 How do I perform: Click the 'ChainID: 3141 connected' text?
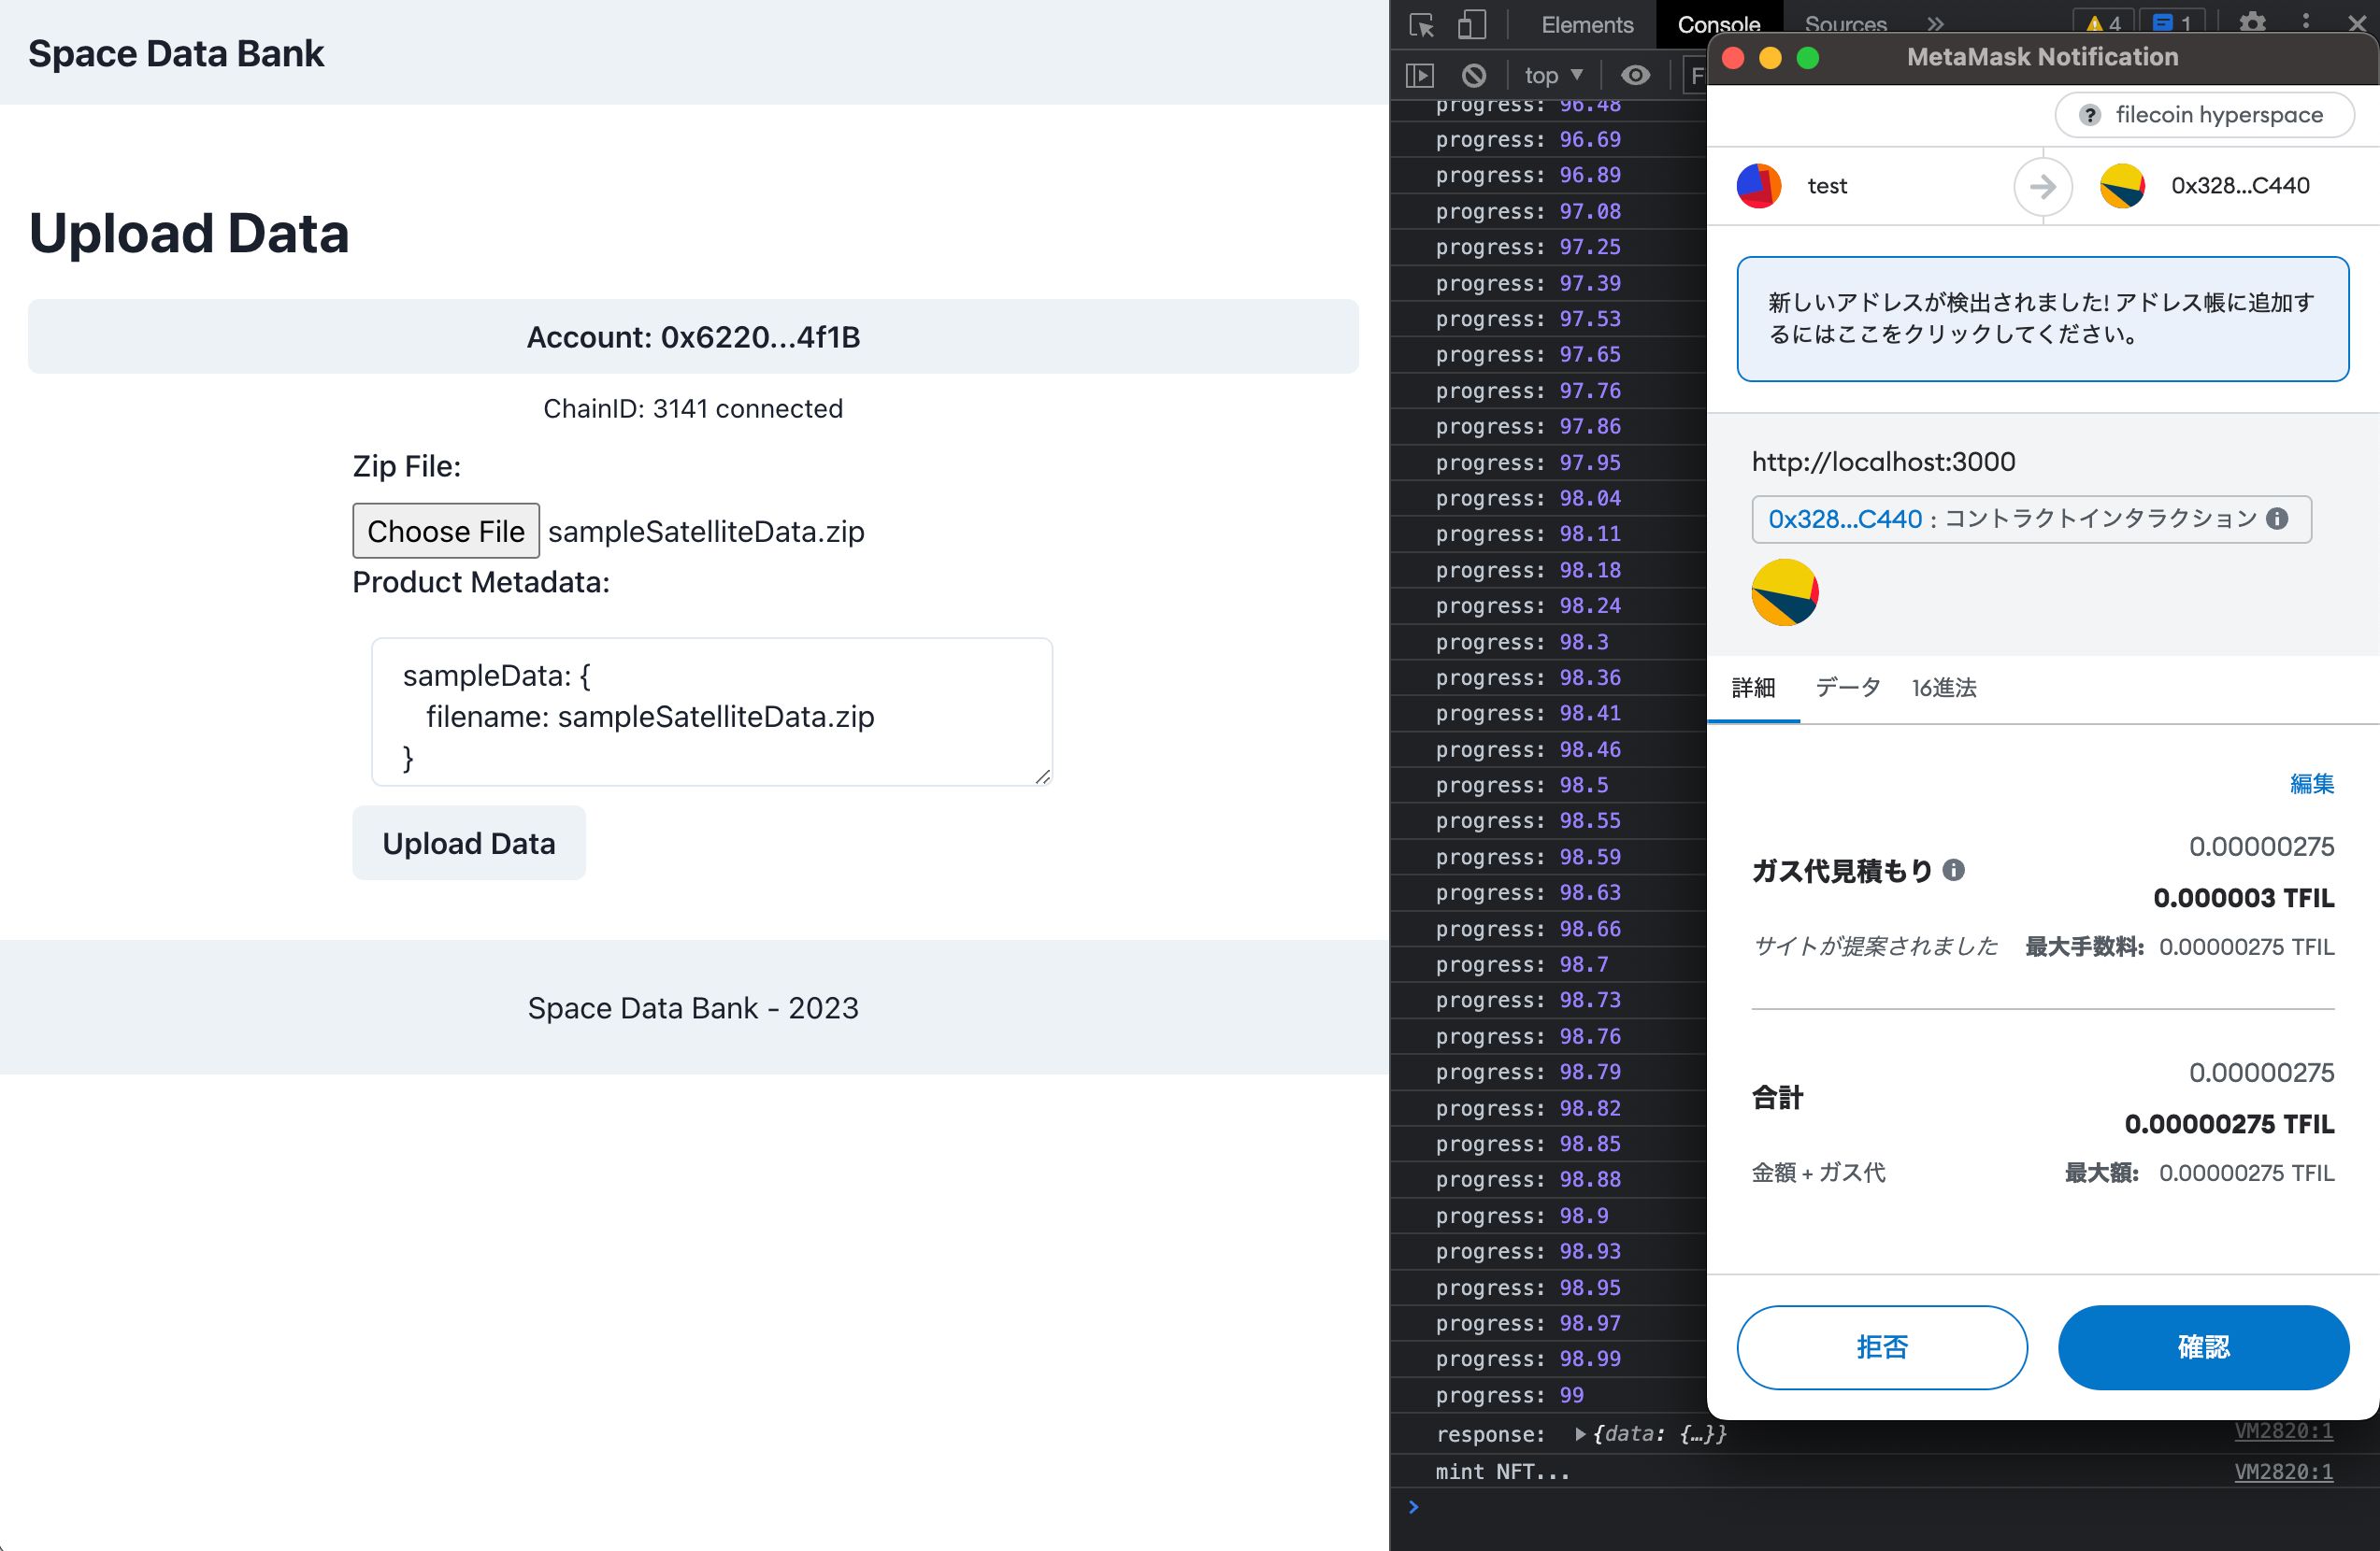[693, 408]
